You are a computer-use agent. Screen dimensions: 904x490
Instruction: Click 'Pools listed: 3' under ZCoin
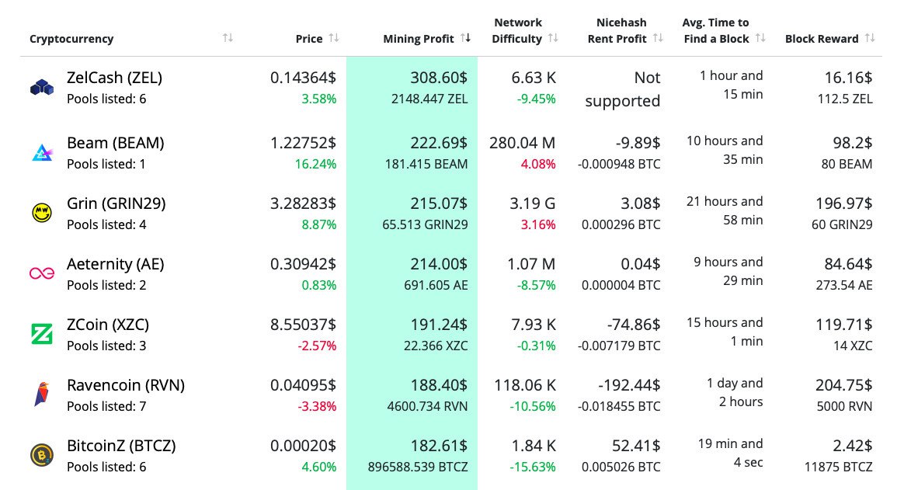click(106, 346)
